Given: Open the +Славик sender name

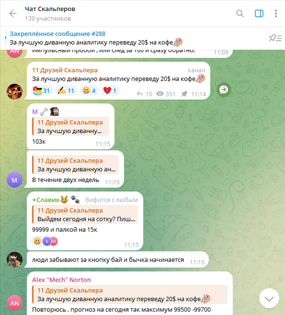Looking at the screenshot, I should (x=46, y=200).
